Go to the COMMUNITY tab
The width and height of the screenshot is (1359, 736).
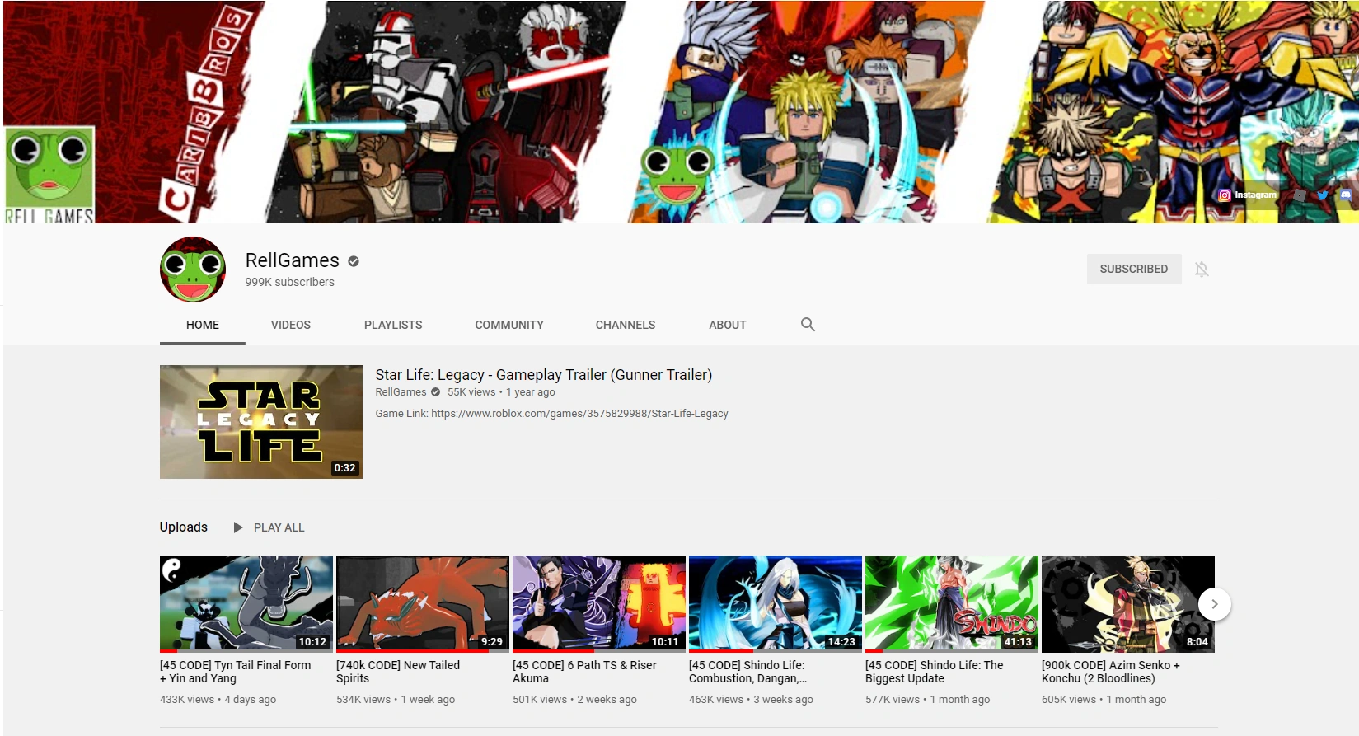pyautogui.click(x=509, y=325)
